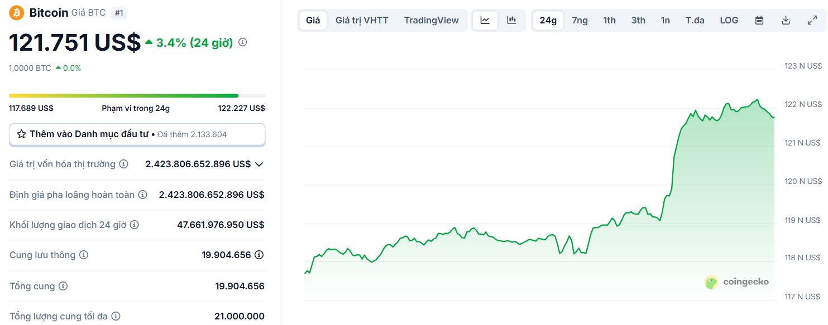828x325 pixels.
Task: Expand chart to fullscreen icon
Action: tap(812, 21)
